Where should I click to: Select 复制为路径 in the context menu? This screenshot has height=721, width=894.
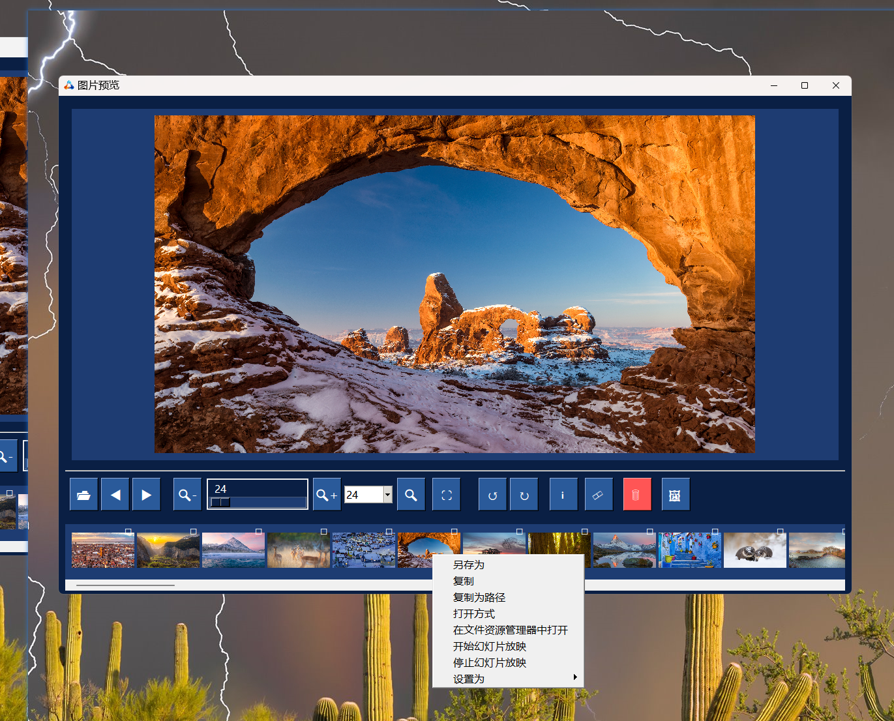479,598
